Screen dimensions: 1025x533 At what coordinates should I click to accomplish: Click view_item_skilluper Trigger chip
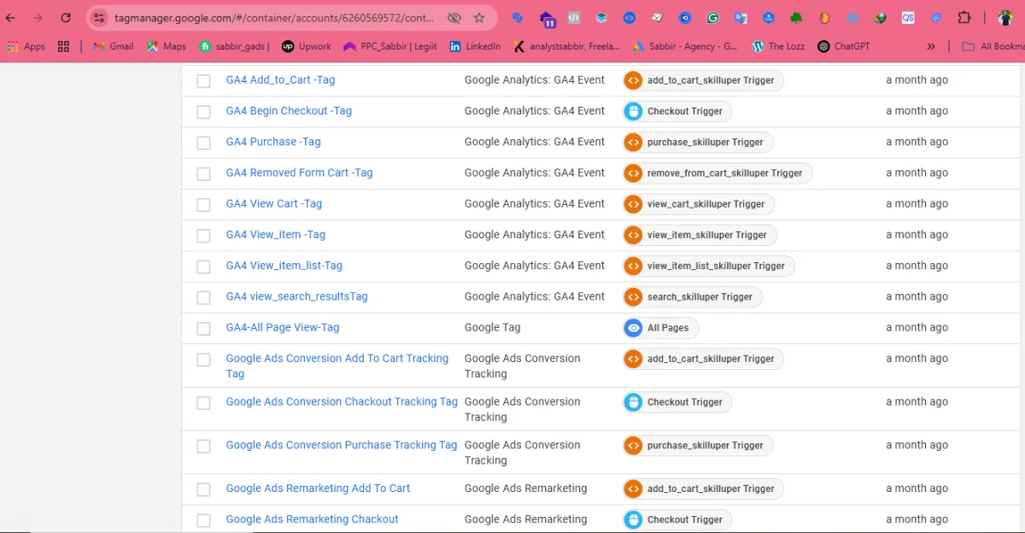pyautogui.click(x=700, y=235)
